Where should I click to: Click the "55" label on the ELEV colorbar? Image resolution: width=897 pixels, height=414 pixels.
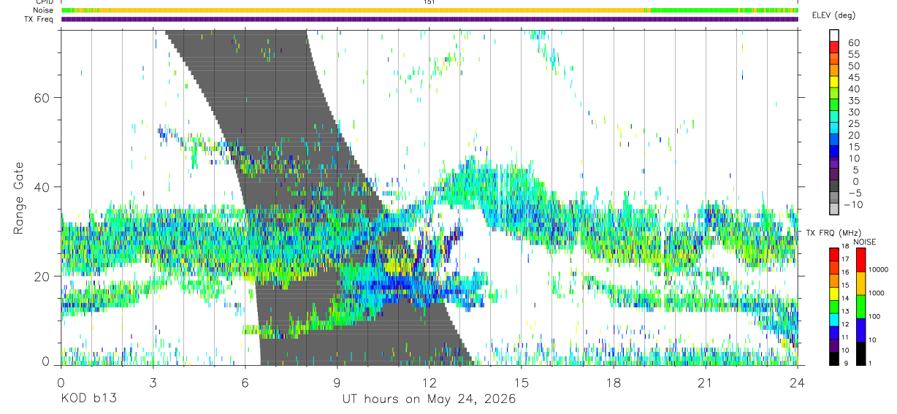pyautogui.click(x=854, y=55)
